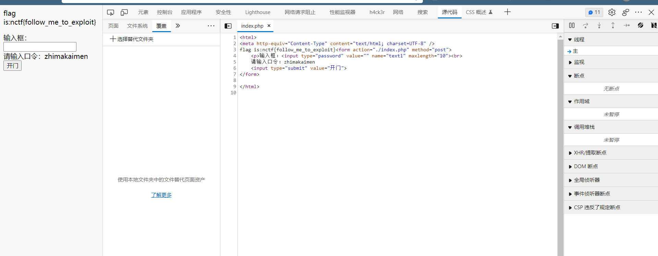Toggle device emulation icon
Image resolution: width=658 pixels, height=256 pixels.
pyautogui.click(x=124, y=12)
